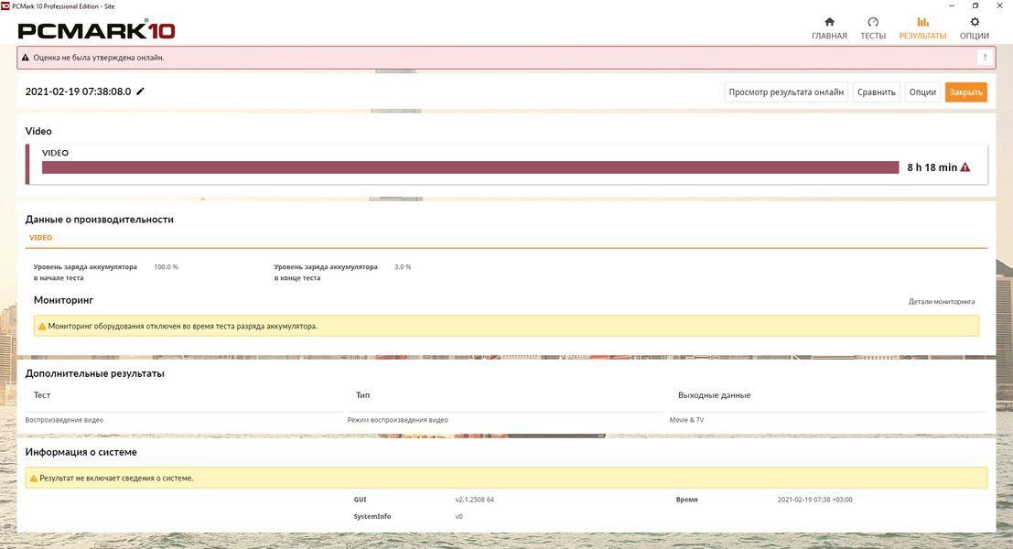Click the warning icon in the monitoring disabled notice
This screenshot has height=549, width=1013.
pyautogui.click(x=42, y=326)
